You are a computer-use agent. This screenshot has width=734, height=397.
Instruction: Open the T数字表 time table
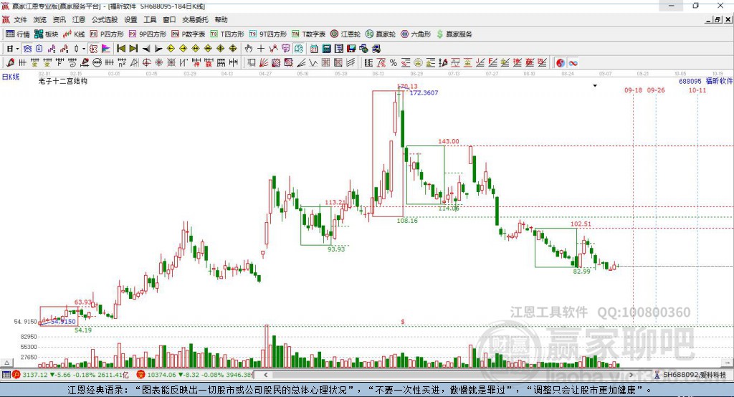tap(308, 34)
